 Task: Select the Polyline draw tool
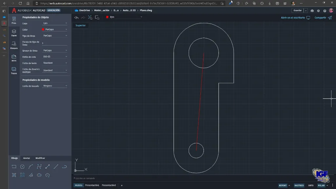(x=64, y=166)
